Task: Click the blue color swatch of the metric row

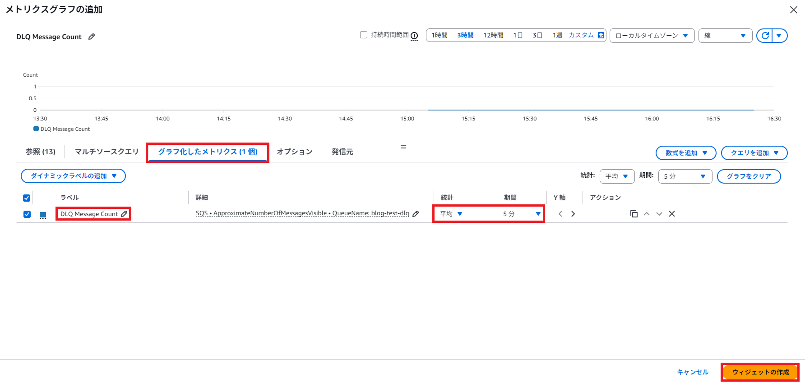Action: [43, 215]
